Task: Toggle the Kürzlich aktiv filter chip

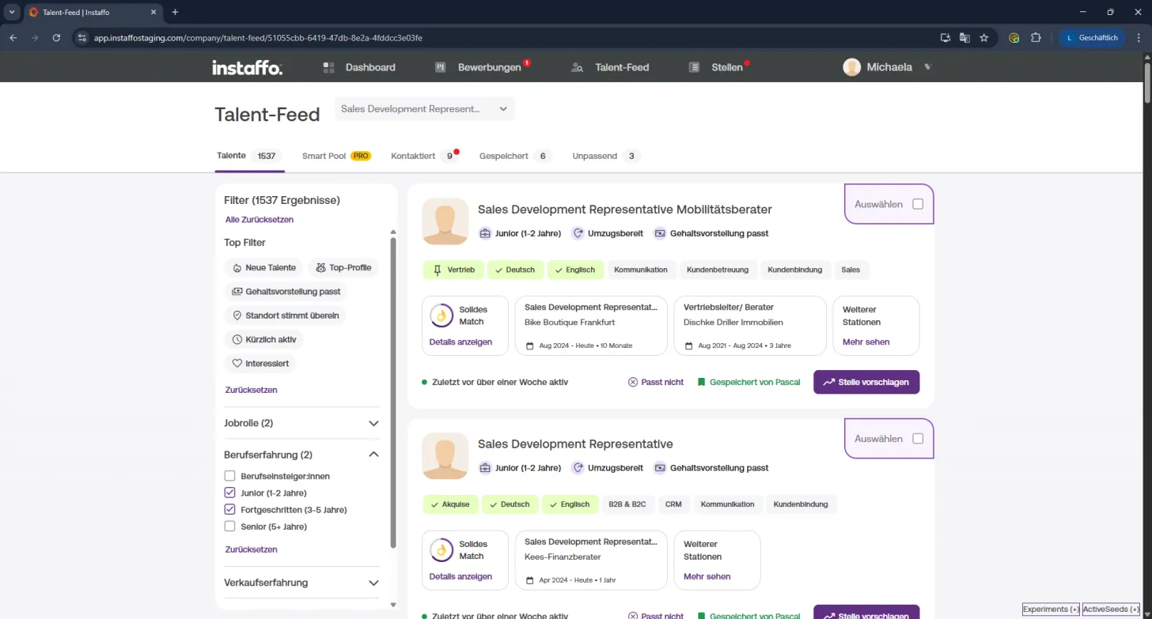Action: [x=264, y=340]
